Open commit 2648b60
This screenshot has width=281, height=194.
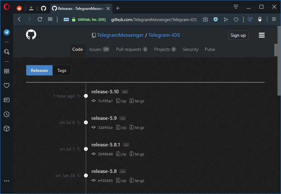coord(105,154)
